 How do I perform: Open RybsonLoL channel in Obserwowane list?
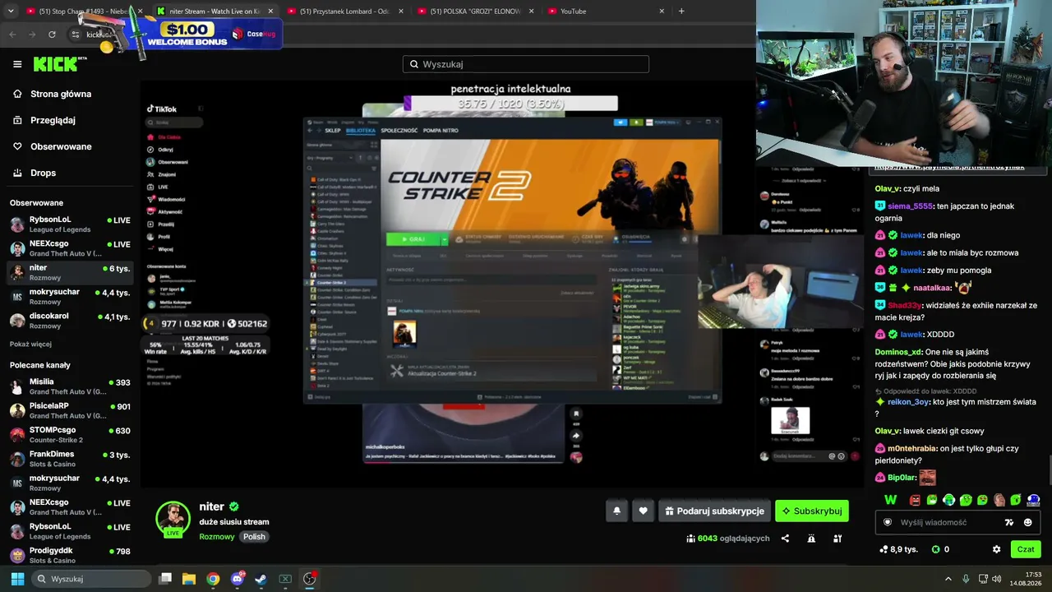[x=70, y=224]
